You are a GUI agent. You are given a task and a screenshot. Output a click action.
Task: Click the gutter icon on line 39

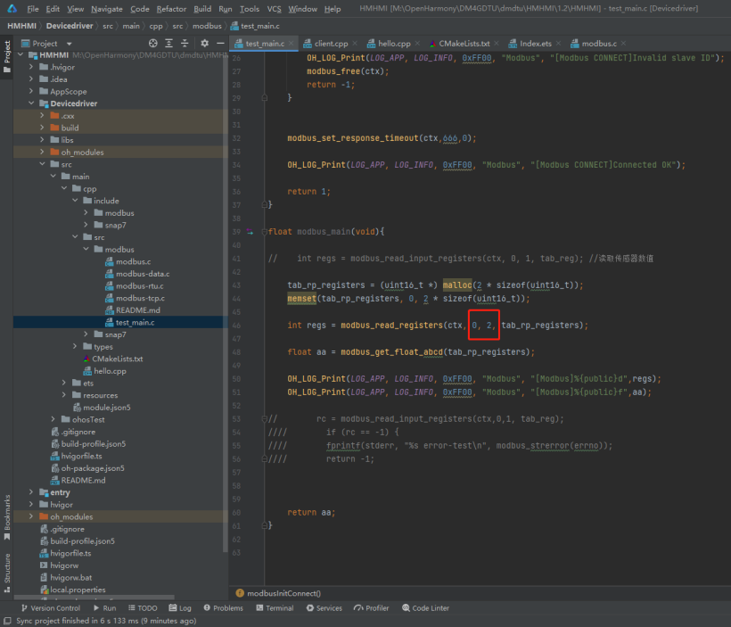click(x=250, y=232)
